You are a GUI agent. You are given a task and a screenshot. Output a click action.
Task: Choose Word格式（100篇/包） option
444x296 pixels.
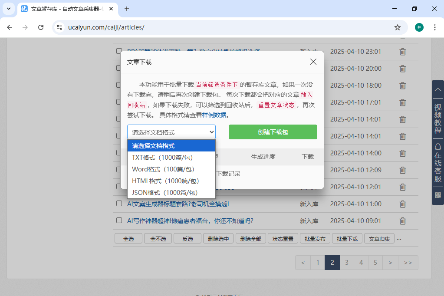[163, 169]
